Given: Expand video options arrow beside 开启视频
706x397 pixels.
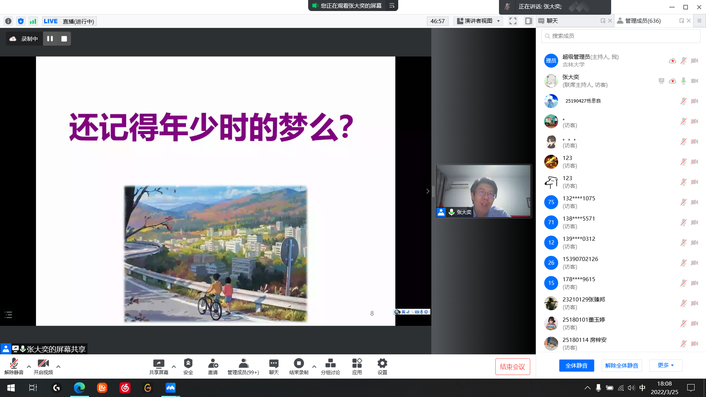Looking at the screenshot, I should [x=58, y=366].
